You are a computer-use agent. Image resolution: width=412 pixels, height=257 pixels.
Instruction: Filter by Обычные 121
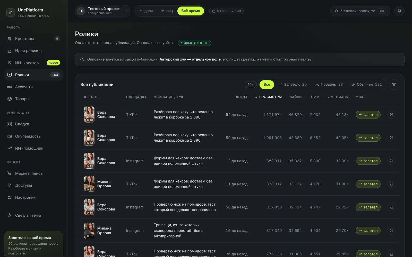(x=367, y=85)
